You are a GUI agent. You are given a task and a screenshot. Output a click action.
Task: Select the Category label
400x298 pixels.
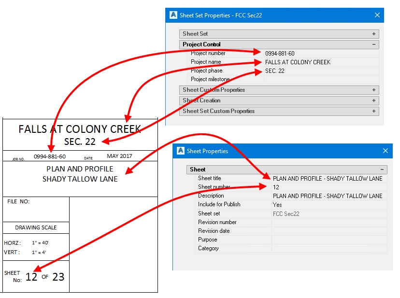point(208,248)
